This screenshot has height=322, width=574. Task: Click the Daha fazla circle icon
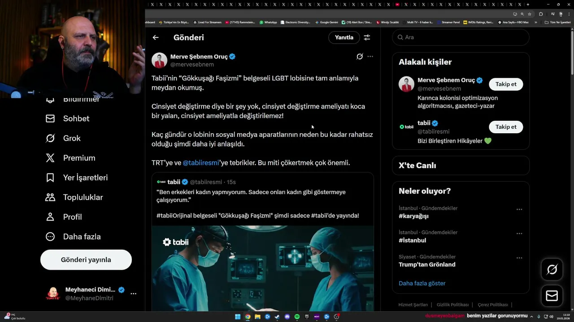pyautogui.click(x=50, y=237)
